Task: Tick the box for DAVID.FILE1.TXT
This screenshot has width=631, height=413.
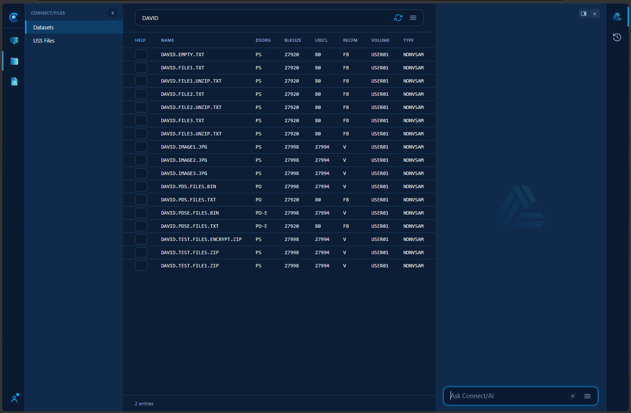Action: [141, 68]
